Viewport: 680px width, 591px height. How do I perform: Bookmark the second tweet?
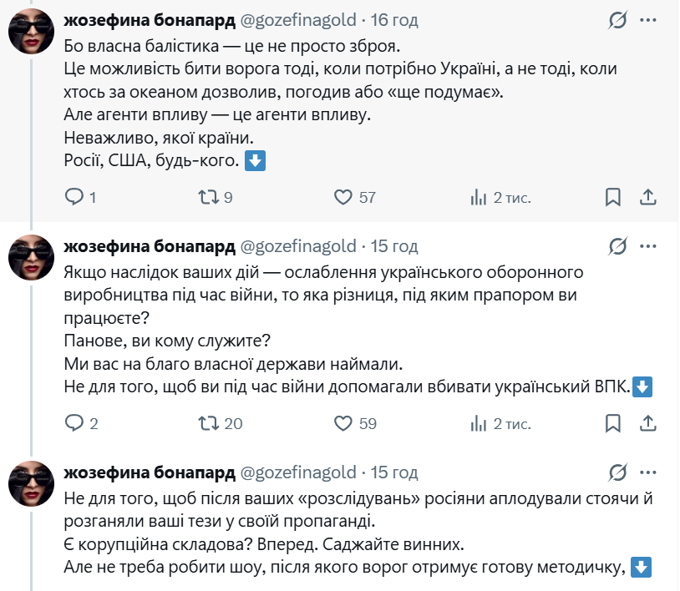point(612,423)
